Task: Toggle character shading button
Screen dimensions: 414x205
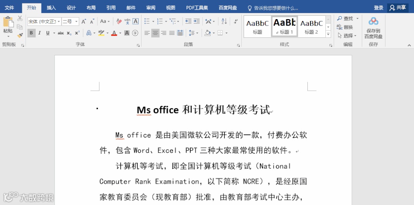Action: [x=127, y=33]
